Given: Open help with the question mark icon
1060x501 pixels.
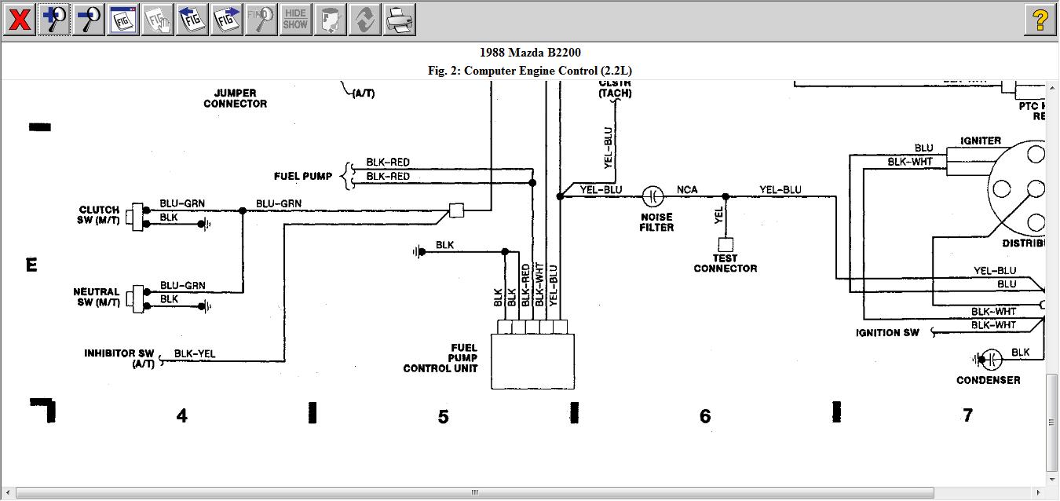Looking at the screenshot, I should [x=1040, y=20].
